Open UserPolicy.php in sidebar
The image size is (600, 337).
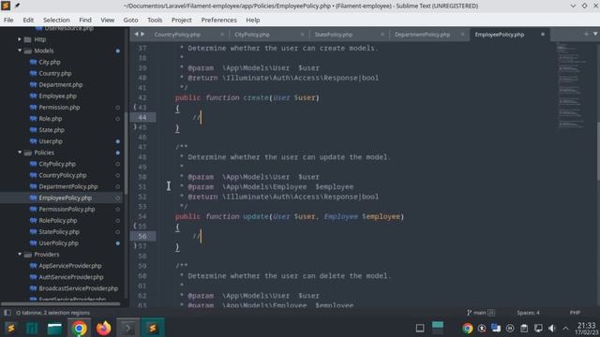(58, 243)
